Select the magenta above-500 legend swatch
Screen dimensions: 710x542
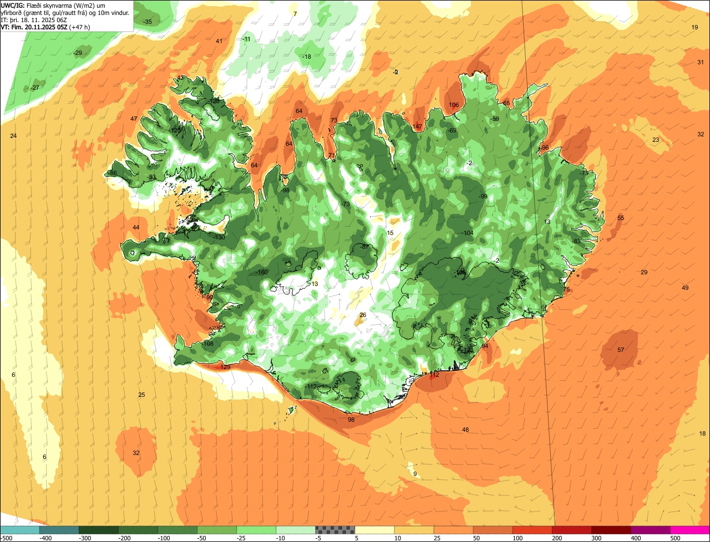click(x=690, y=530)
